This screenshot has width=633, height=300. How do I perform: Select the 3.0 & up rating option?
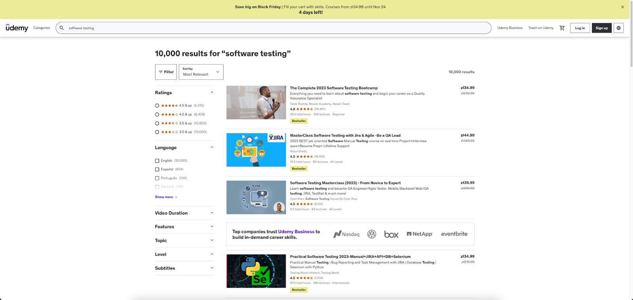pos(157,132)
